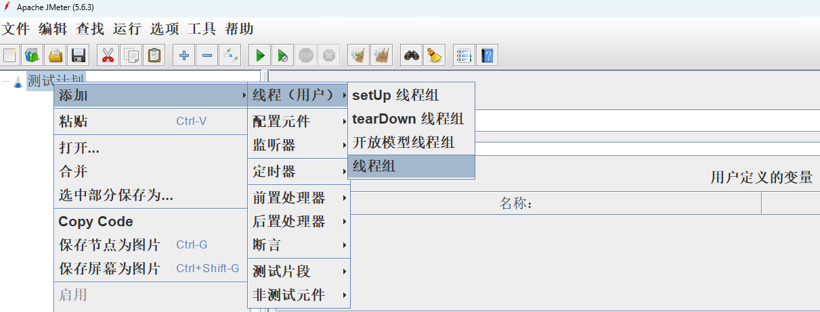The height and width of the screenshot is (312, 820).
Task: Expand the 配置元件 submenu
Action: pyautogui.click(x=299, y=122)
